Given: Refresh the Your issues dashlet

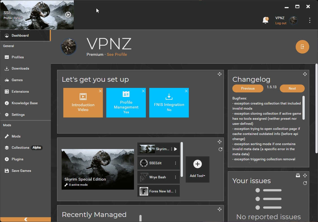Looking at the screenshot, I should (305, 183).
